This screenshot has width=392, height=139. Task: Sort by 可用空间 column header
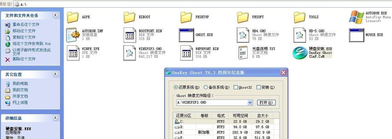[239, 115]
